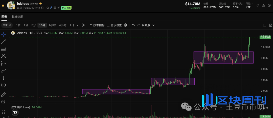The image size is (273, 118).
Task: Select 4小时 timeframe
Action: click(62, 25)
